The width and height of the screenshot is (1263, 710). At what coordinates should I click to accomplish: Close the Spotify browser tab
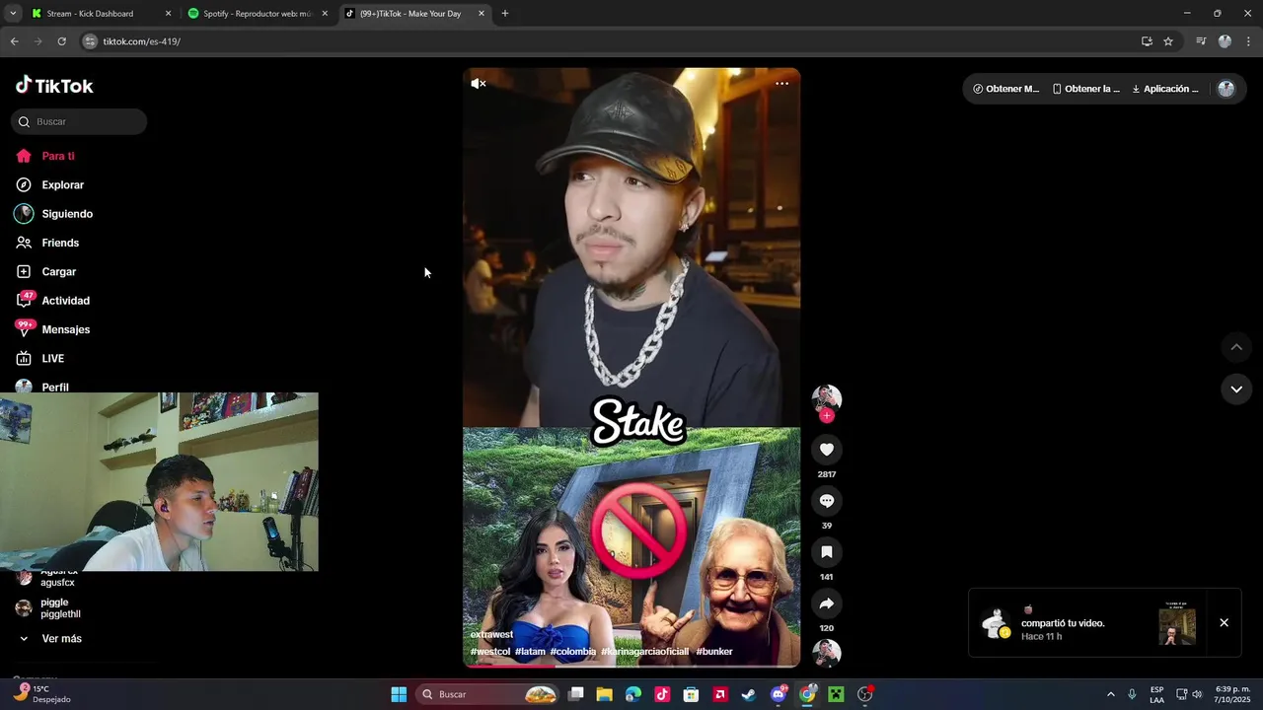(325, 14)
